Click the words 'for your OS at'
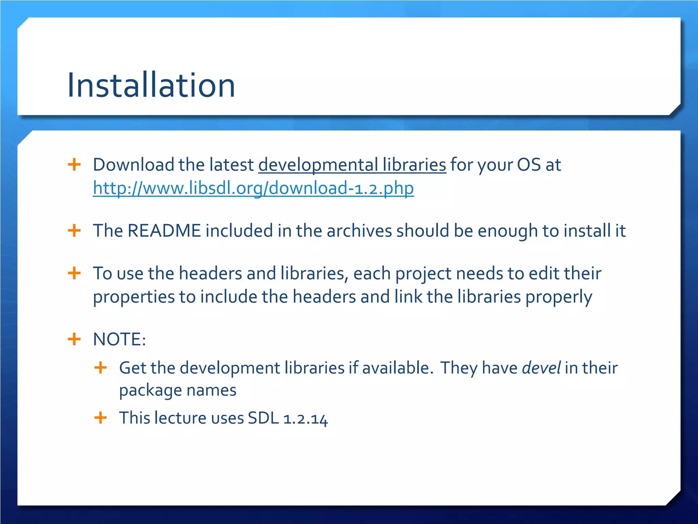Image resolution: width=698 pixels, height=524 pixels. point(505,165)
